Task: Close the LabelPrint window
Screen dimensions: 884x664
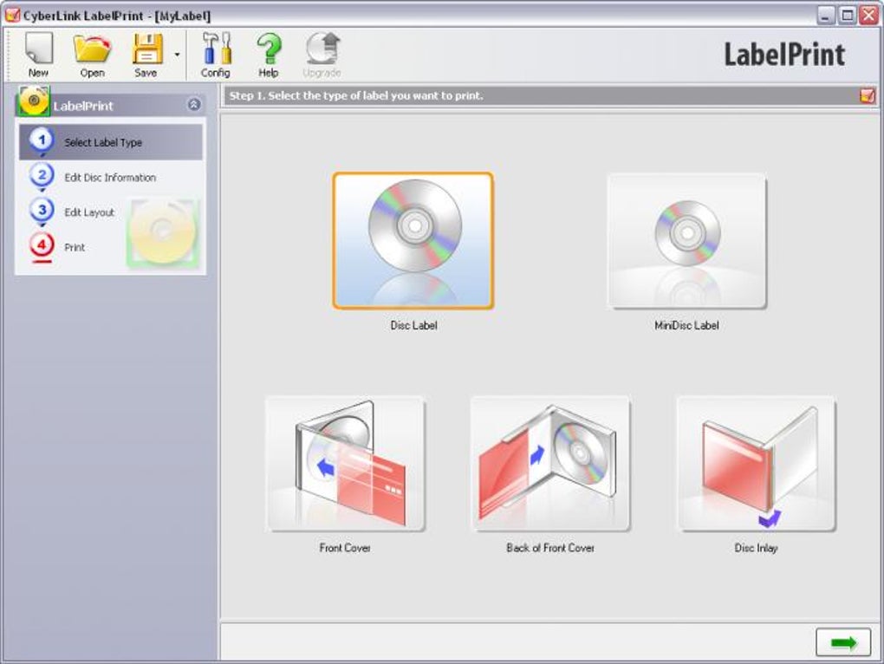Action: 868,16
